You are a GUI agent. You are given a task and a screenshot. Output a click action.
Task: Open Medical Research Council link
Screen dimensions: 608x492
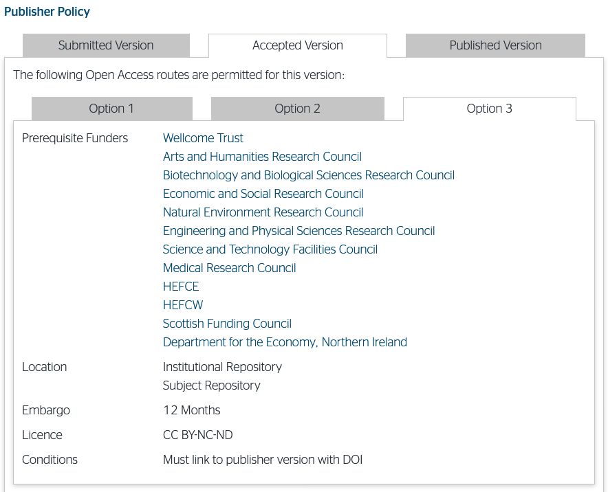click(x=229, y=268)
